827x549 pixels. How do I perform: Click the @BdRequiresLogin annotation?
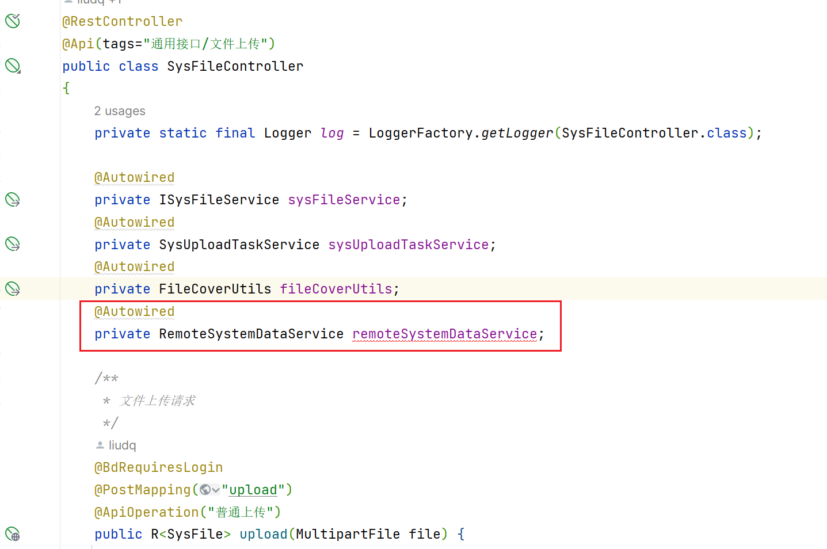[x=159, y=467]
